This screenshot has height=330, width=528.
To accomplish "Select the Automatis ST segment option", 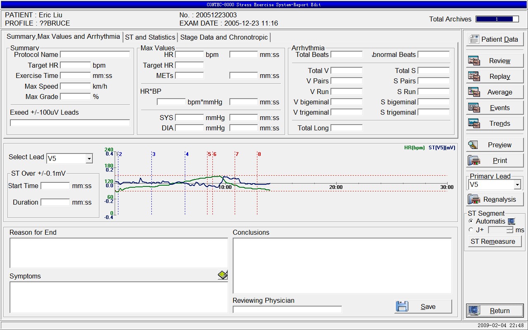I will (471, 222).
